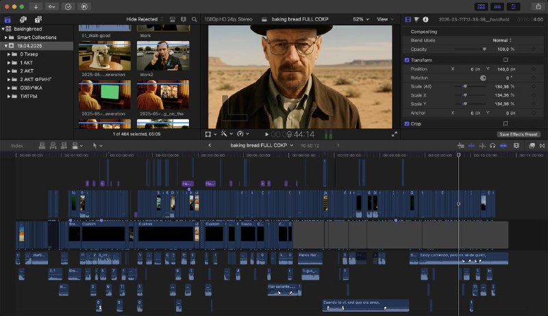Image resolution: width=548 pixels, height=316 pixels.
Task: Connect clip to primary storyline icon
Action: (42, 145)
